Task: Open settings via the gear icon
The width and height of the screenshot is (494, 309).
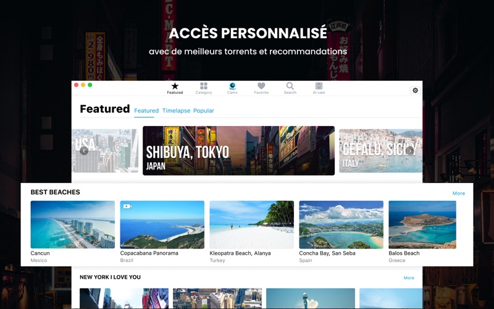Action: click(x=415, y=90)
